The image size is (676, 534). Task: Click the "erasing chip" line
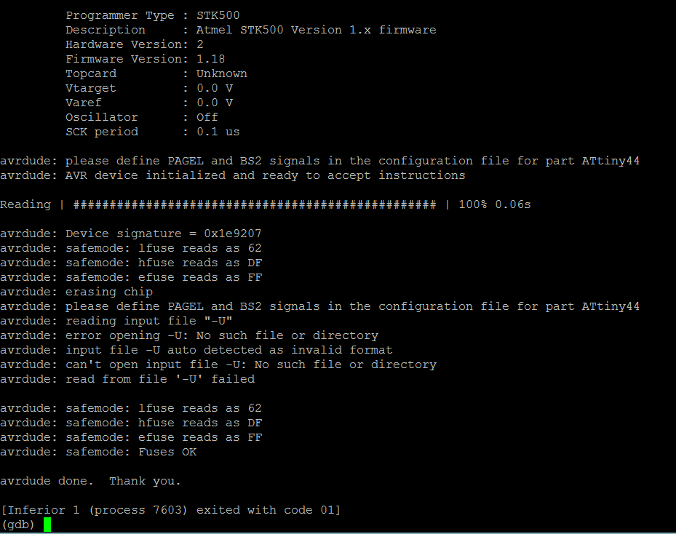pyautogui.click(x=76, y=292)
